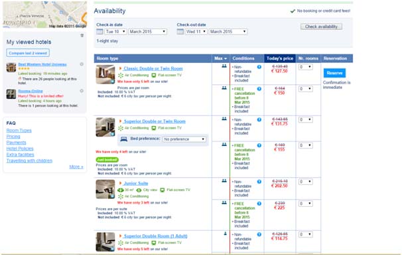
Task: Click the Reserve button
Action: click(x=334, y=73)
